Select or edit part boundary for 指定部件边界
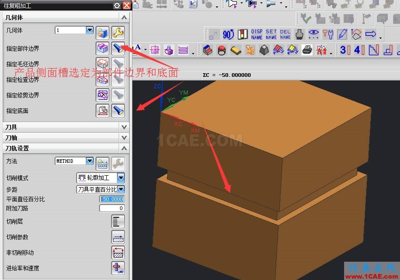This screenshot has width=400, height=280. click(x=103, y=48)
